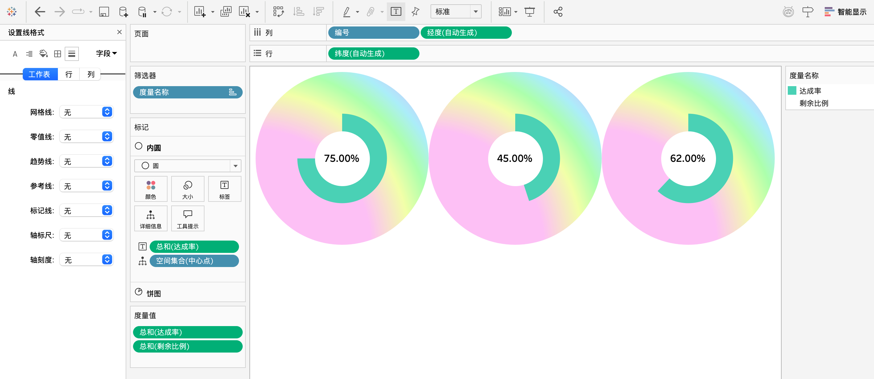874x379 pixels.
Task: Click the share icon in toolbar
Action: 558,12
